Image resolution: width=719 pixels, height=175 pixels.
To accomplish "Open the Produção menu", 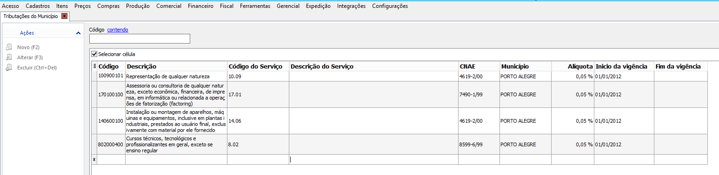I will pyautogui.click(x=138, y=6).
